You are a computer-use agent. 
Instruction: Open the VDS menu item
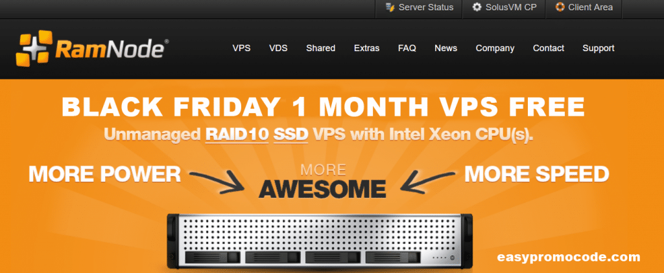[x=278, y=48]
